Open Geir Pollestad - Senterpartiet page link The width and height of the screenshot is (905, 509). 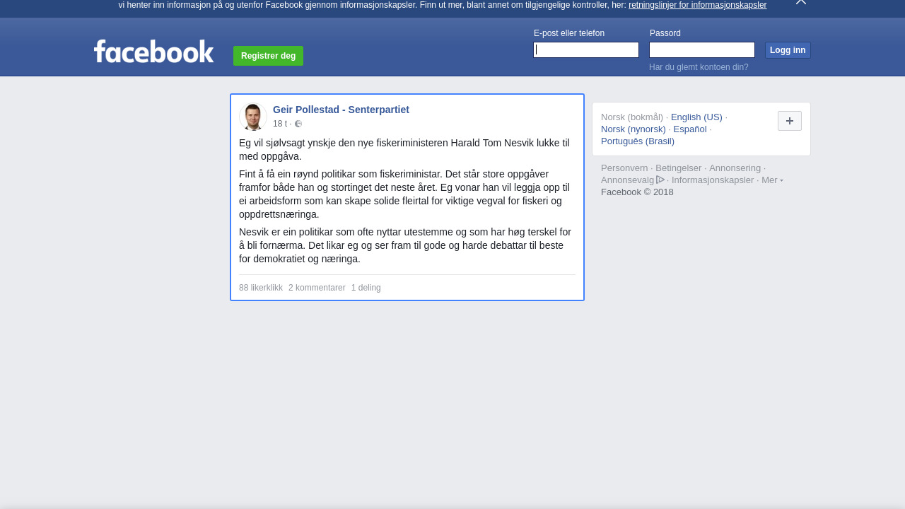pos(341,110)
